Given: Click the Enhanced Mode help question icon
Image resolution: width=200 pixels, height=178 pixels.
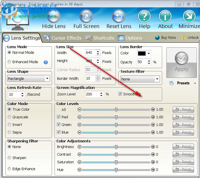Looking at the screenshot, I should click(x=46, y=62).
